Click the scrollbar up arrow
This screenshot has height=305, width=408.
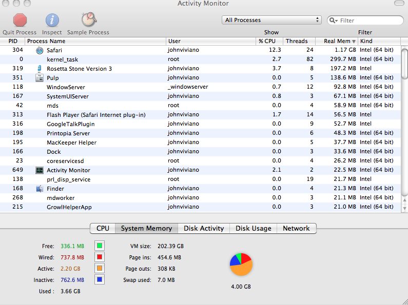[404, 200]
